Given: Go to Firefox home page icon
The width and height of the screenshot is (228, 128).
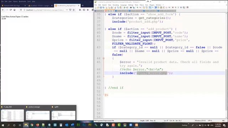Looking at the screenshot, I should tap(14, 10).
